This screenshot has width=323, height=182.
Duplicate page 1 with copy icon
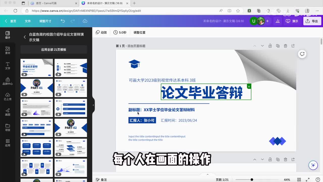pos(278,46)
